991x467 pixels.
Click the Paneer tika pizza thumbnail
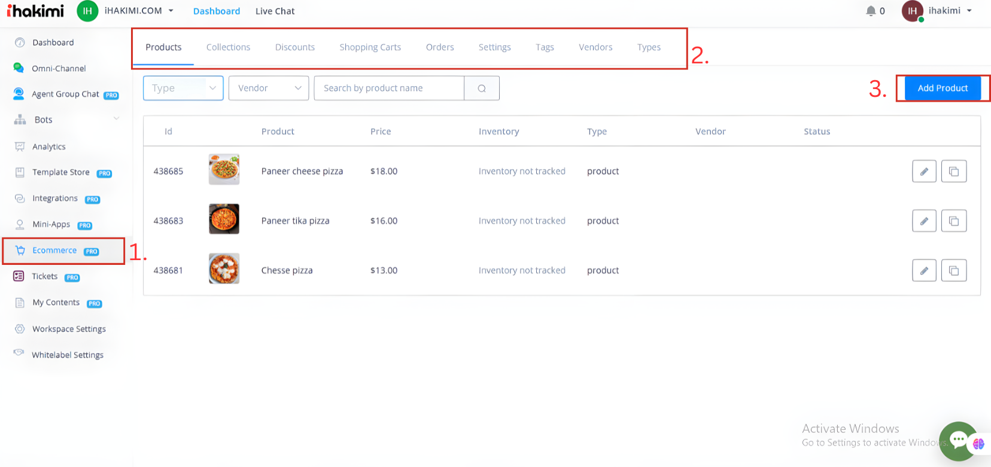[224, 219]
